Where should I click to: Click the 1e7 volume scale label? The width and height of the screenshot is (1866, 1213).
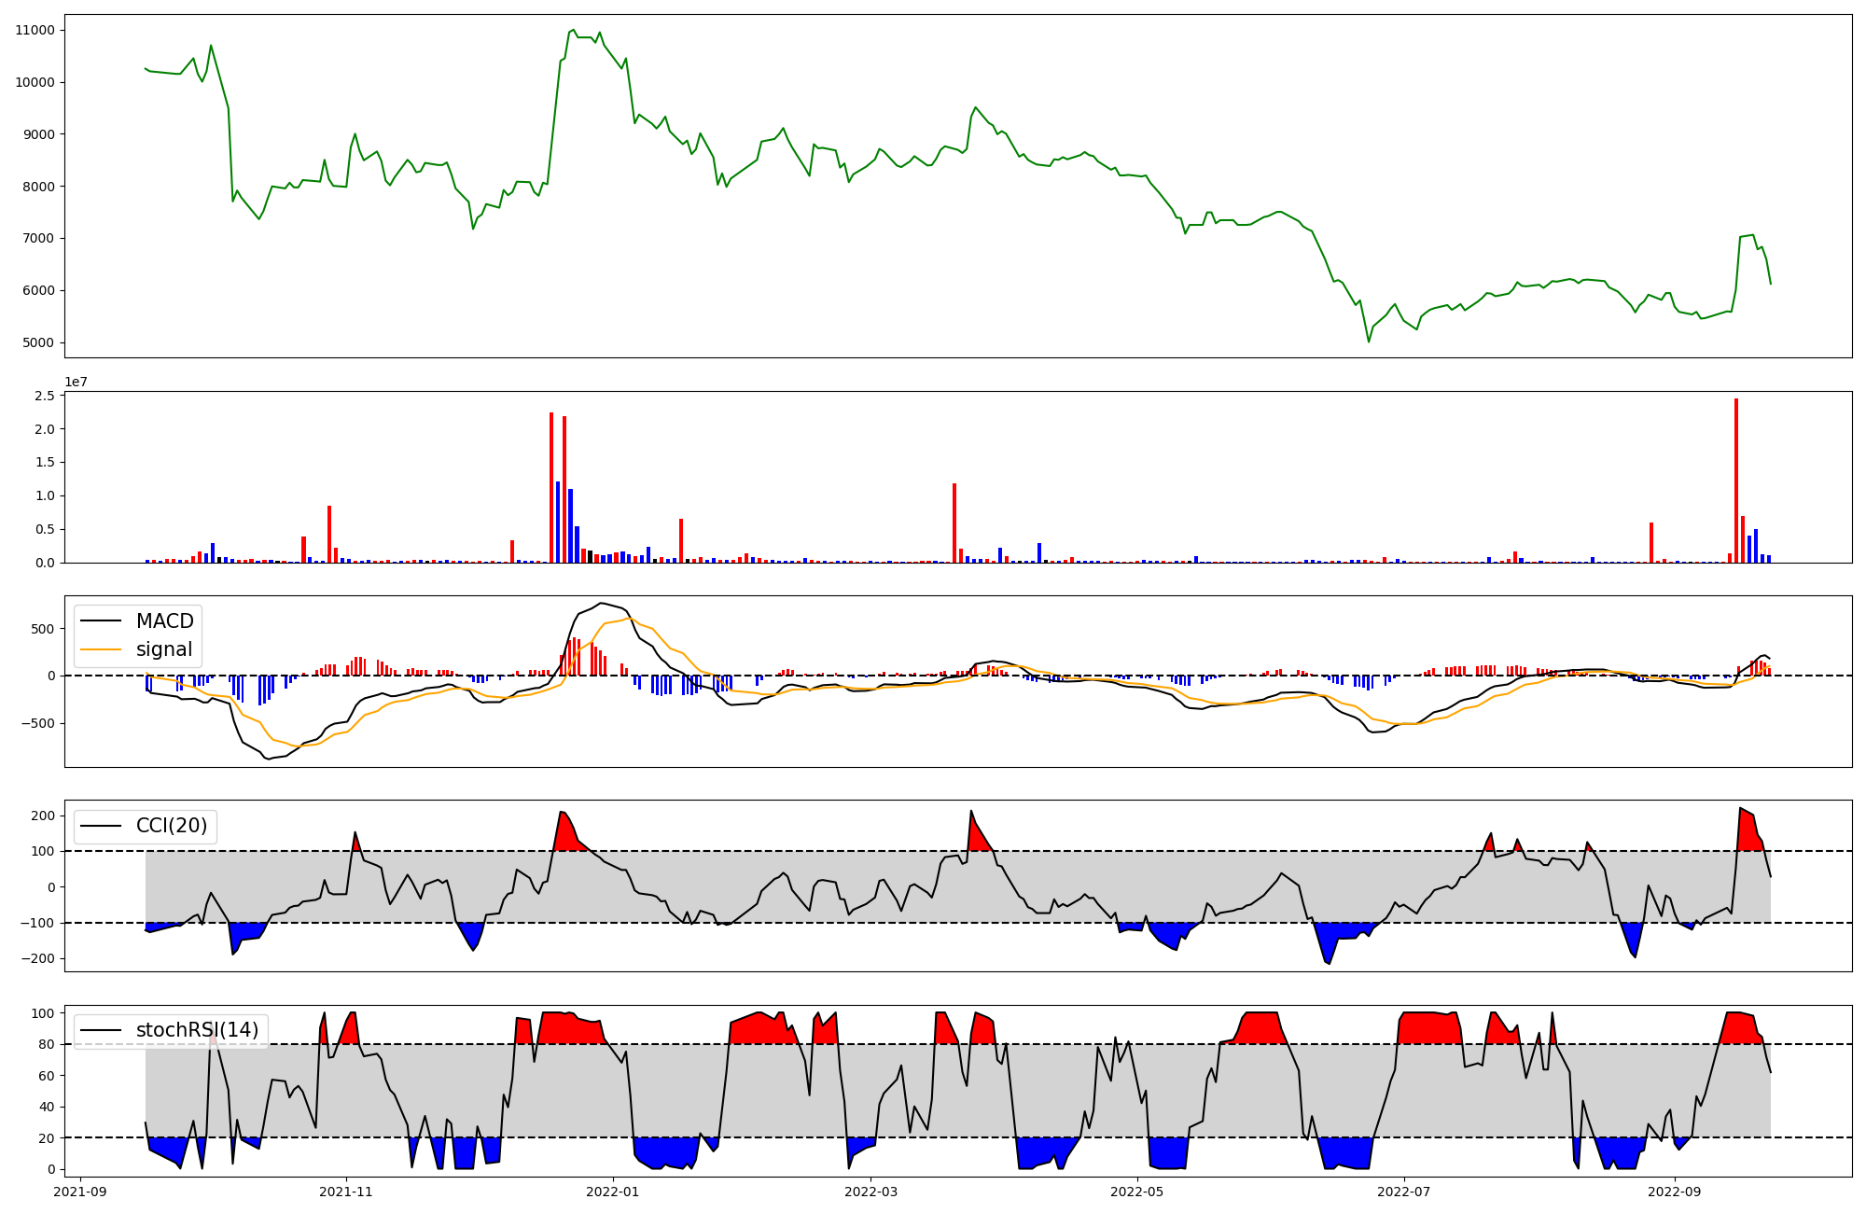77,382
